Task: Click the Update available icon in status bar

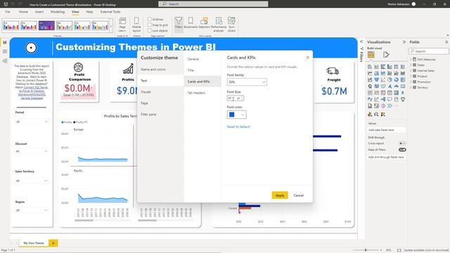Action: click(x=399, y=250)
